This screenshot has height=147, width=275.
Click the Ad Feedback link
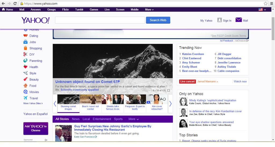[x=226, y=41]
